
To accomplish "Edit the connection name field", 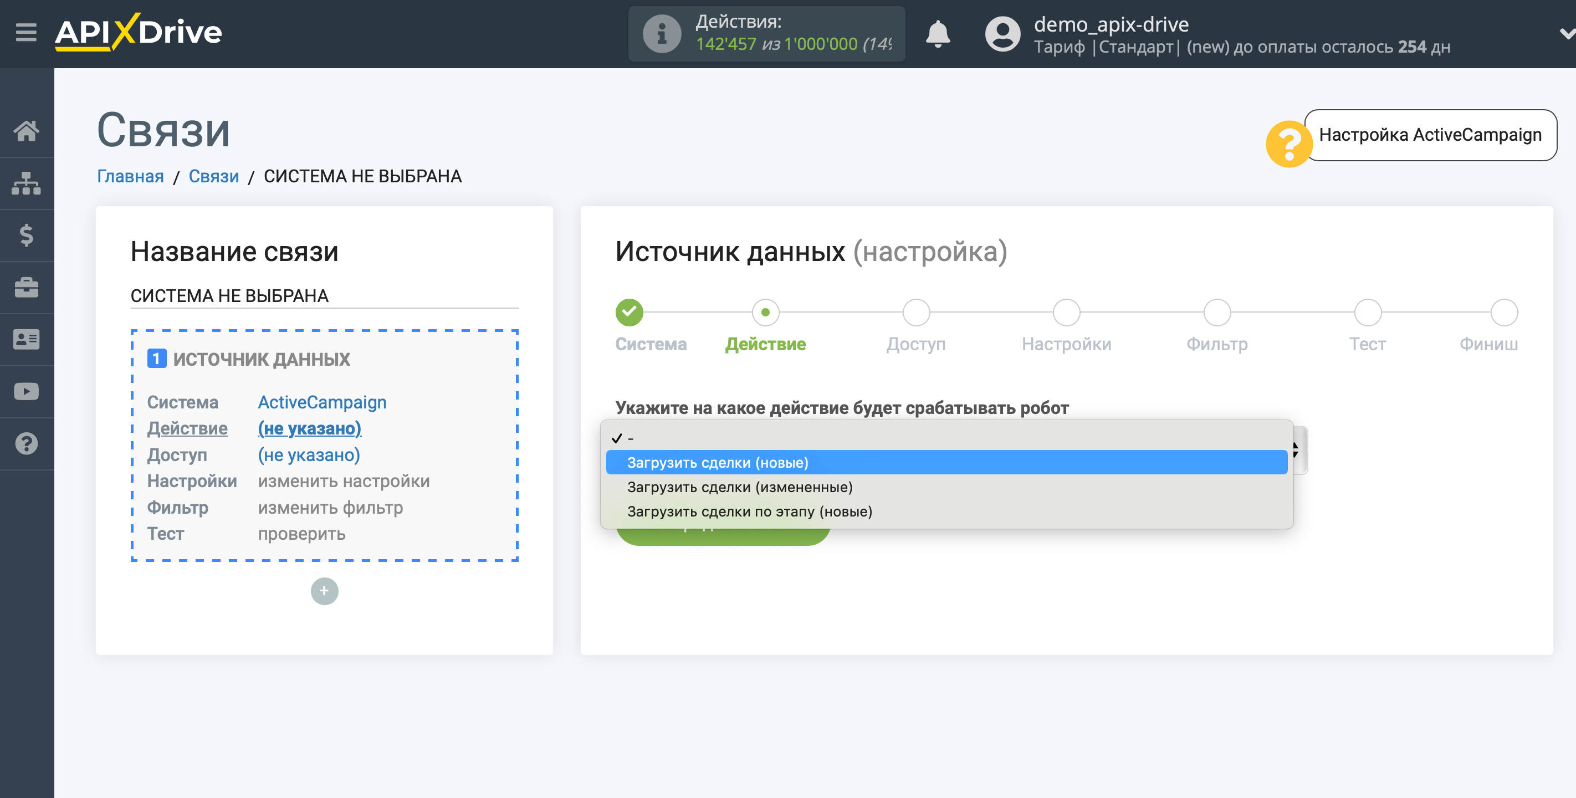I will coord(324,295).
